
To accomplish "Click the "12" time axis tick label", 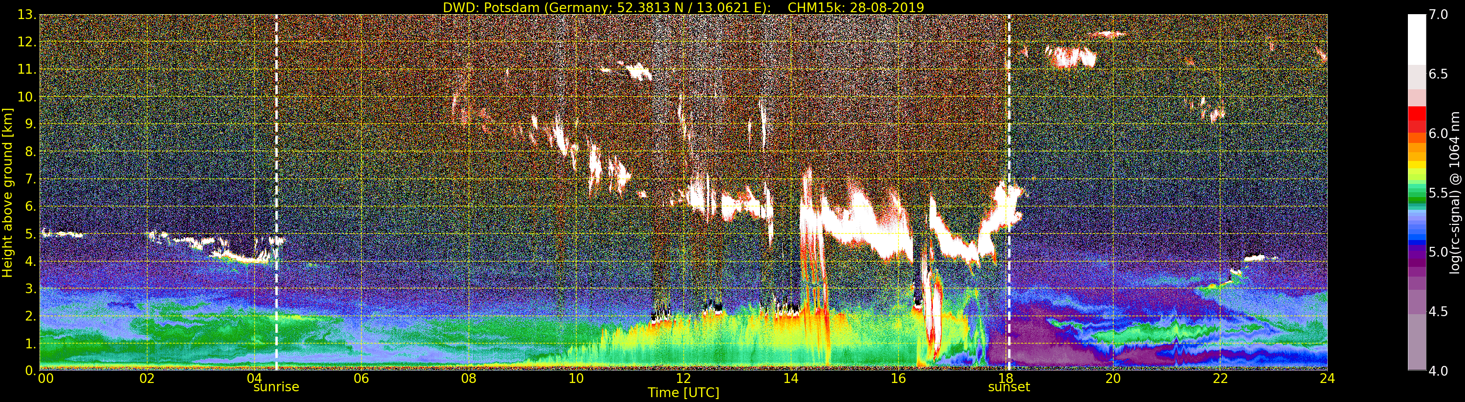I will tap(683, 378).
